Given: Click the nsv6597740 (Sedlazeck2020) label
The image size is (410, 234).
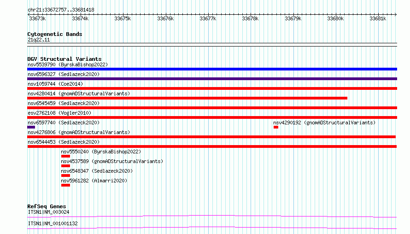Looking at the screenshot, I should coord(64,123).
